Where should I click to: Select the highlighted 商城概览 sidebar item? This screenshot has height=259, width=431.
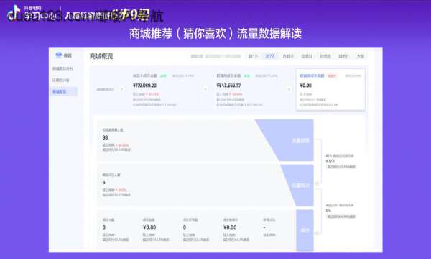tap(65, 91)
